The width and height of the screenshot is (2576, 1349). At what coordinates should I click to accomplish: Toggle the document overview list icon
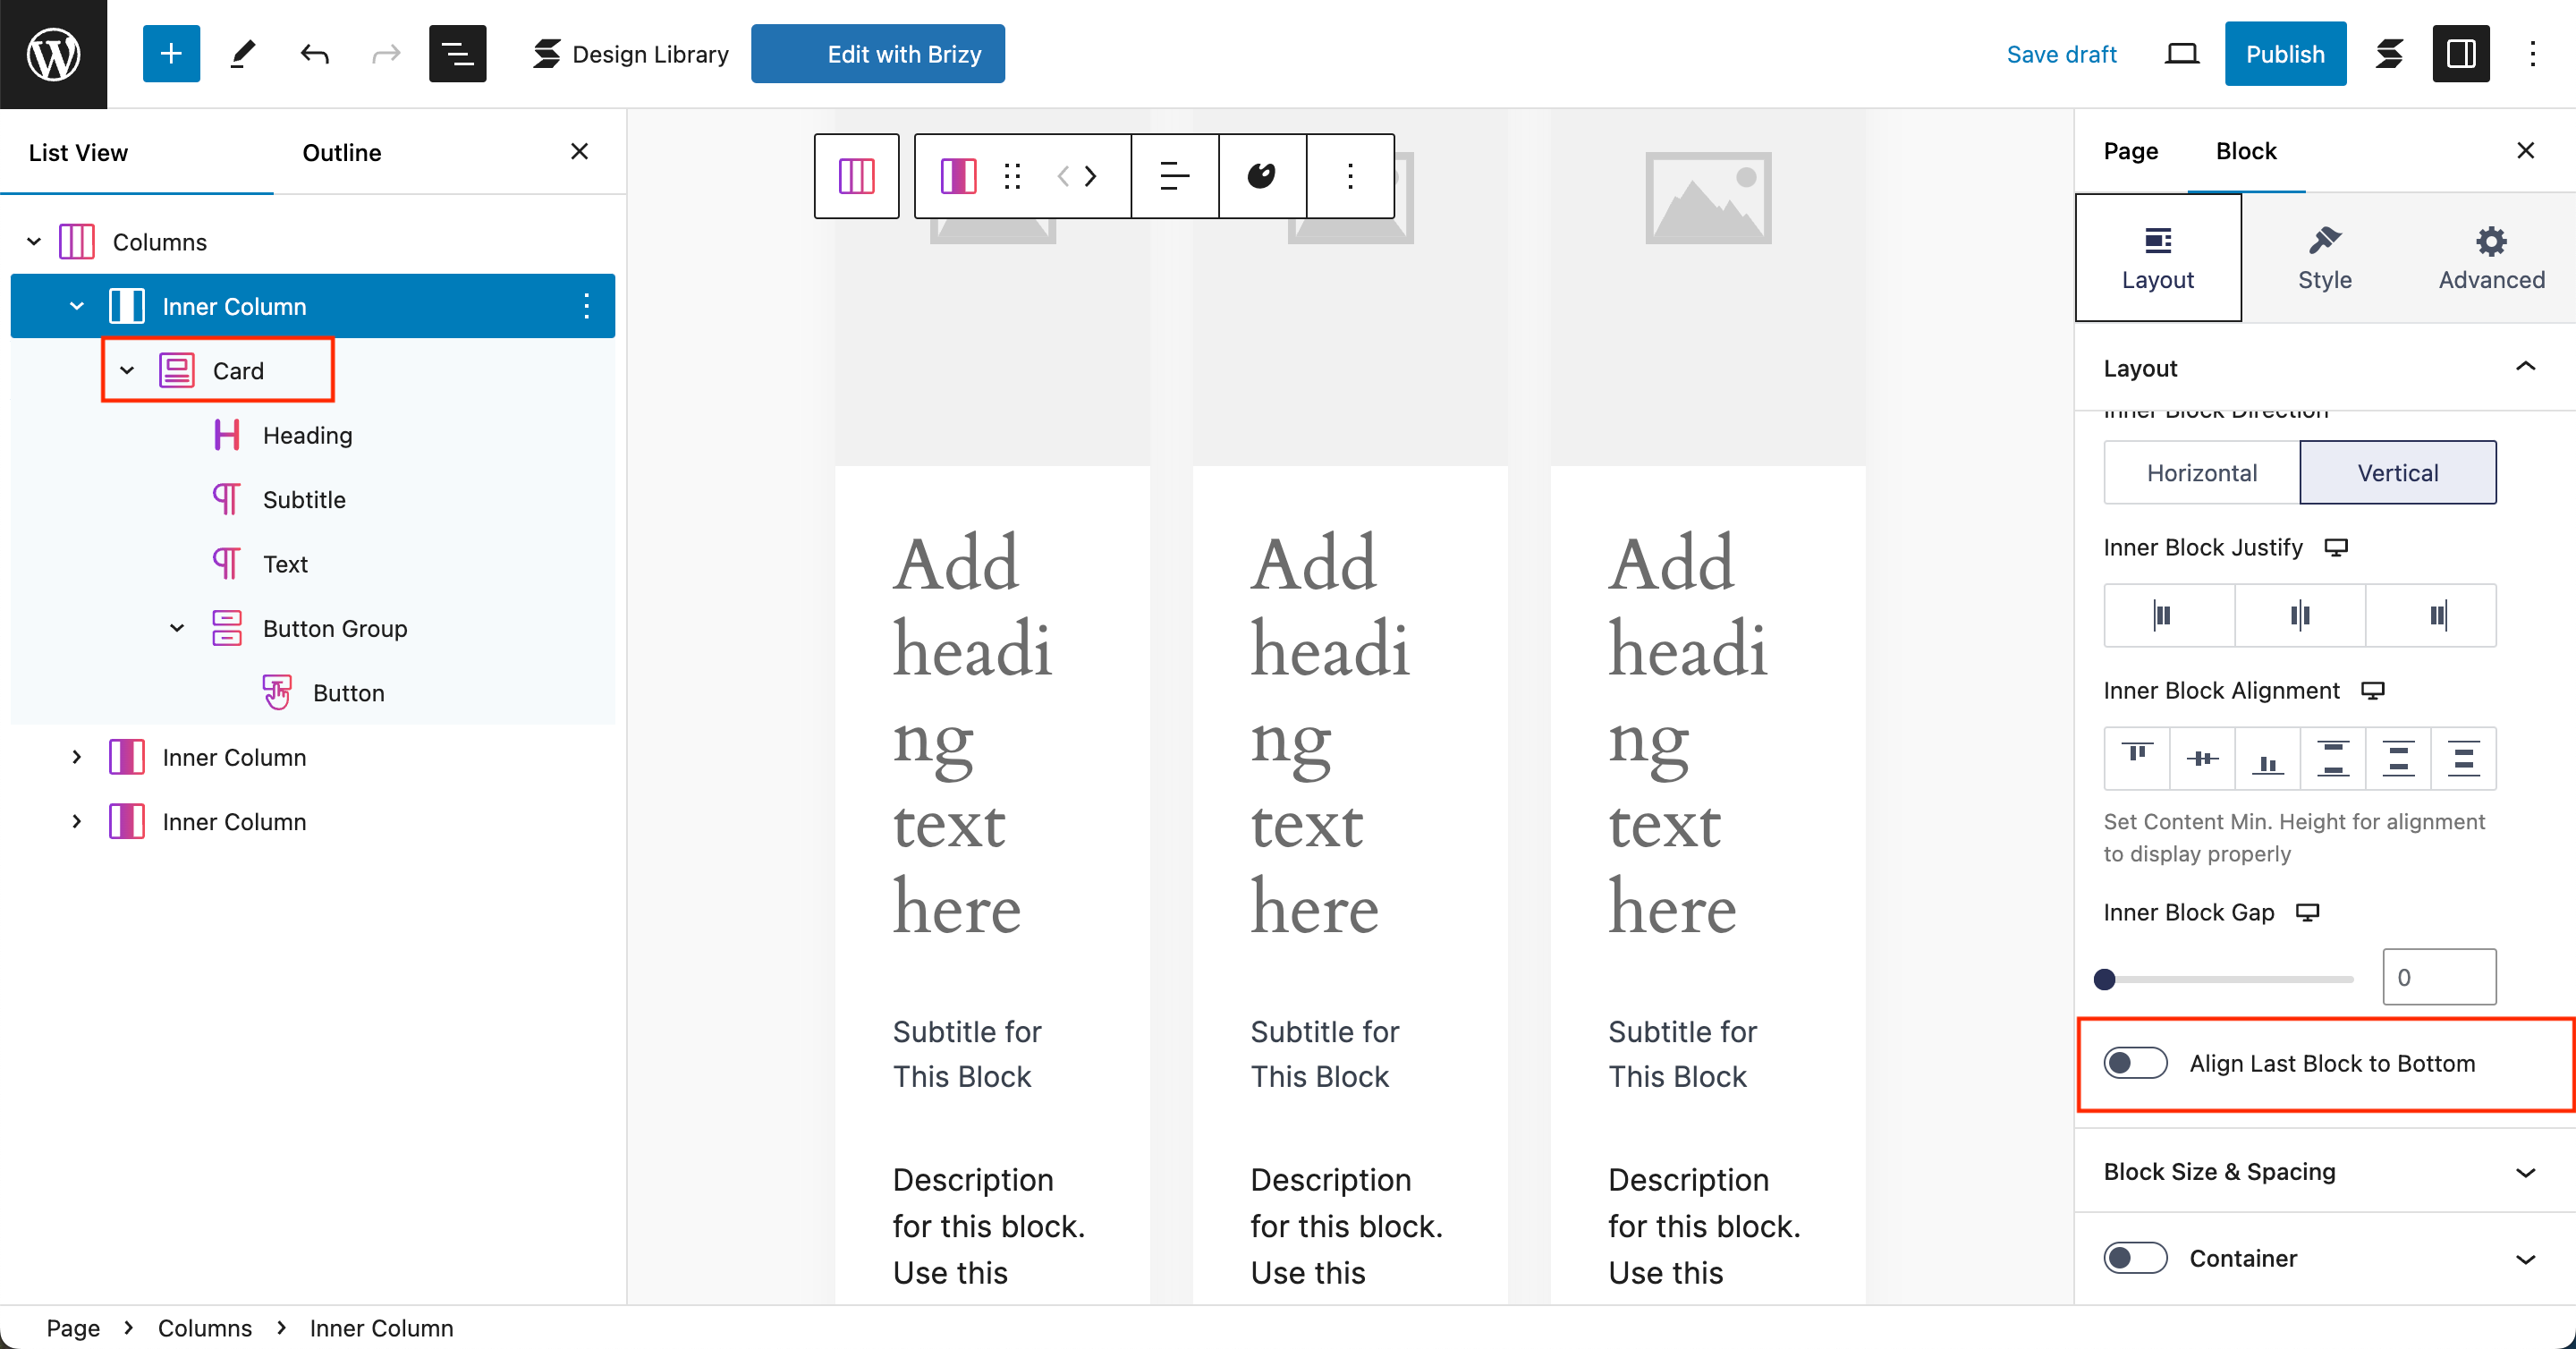tap(457, 54)
